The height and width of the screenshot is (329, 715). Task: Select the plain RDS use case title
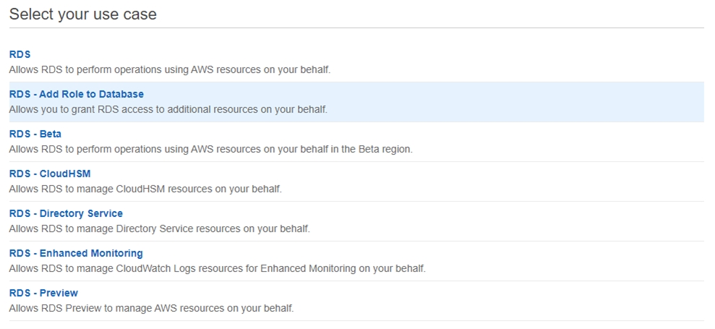point(20,54)
